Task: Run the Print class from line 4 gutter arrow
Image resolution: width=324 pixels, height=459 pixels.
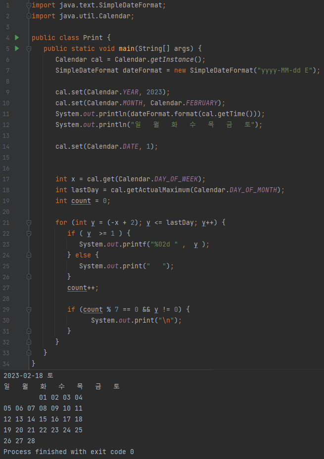Action: [17, 38]
